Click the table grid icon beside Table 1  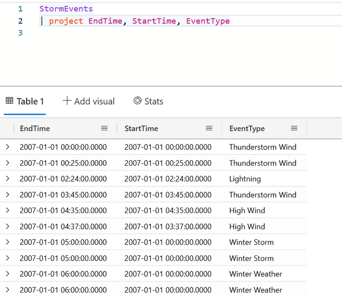click(x=9, y=101)
